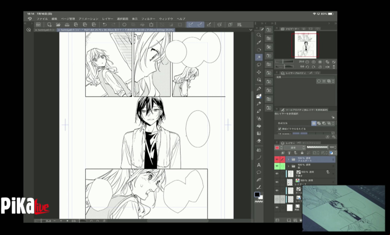
Task: Hide the 下書き layer via eye icon
Action: pos(277,174)
